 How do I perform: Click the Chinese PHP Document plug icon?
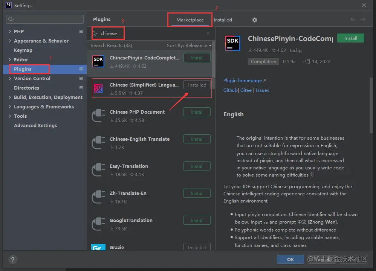[x=98, y=116]
